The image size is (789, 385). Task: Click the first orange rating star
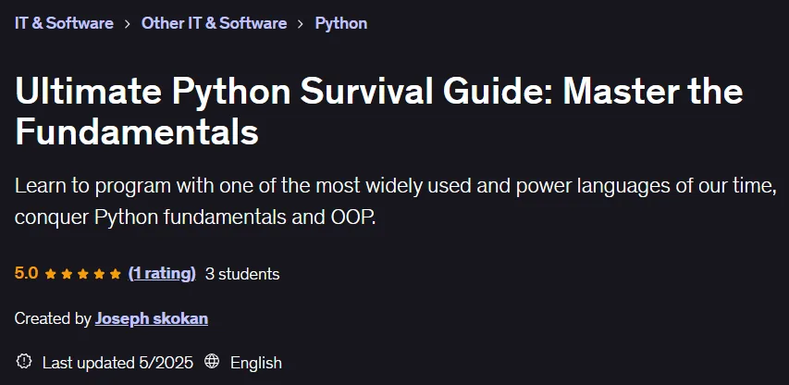coord(50,274)
